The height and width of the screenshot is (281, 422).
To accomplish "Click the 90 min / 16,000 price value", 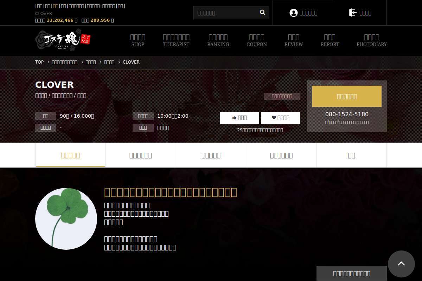I will [77, 116].
